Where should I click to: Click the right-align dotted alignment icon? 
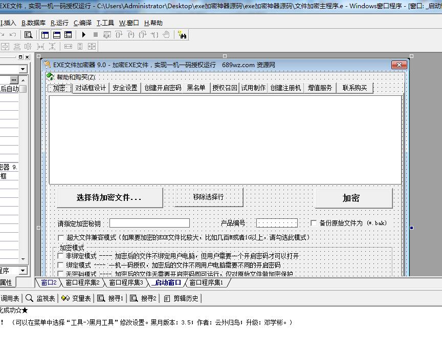coord(28,47)
